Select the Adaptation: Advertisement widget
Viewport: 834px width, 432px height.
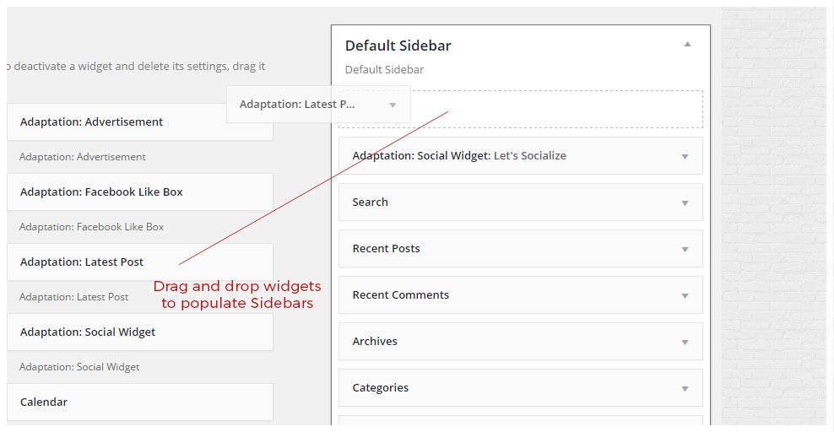point(91,121)
